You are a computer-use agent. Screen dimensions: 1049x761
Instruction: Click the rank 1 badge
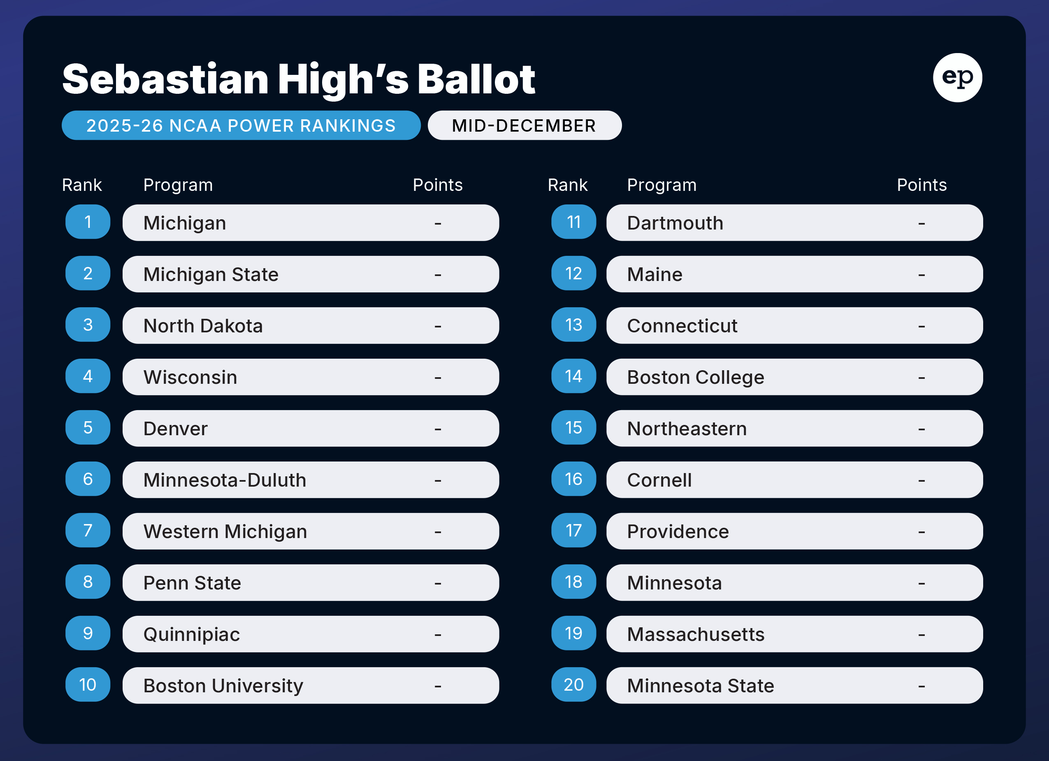tap(88, 222)
